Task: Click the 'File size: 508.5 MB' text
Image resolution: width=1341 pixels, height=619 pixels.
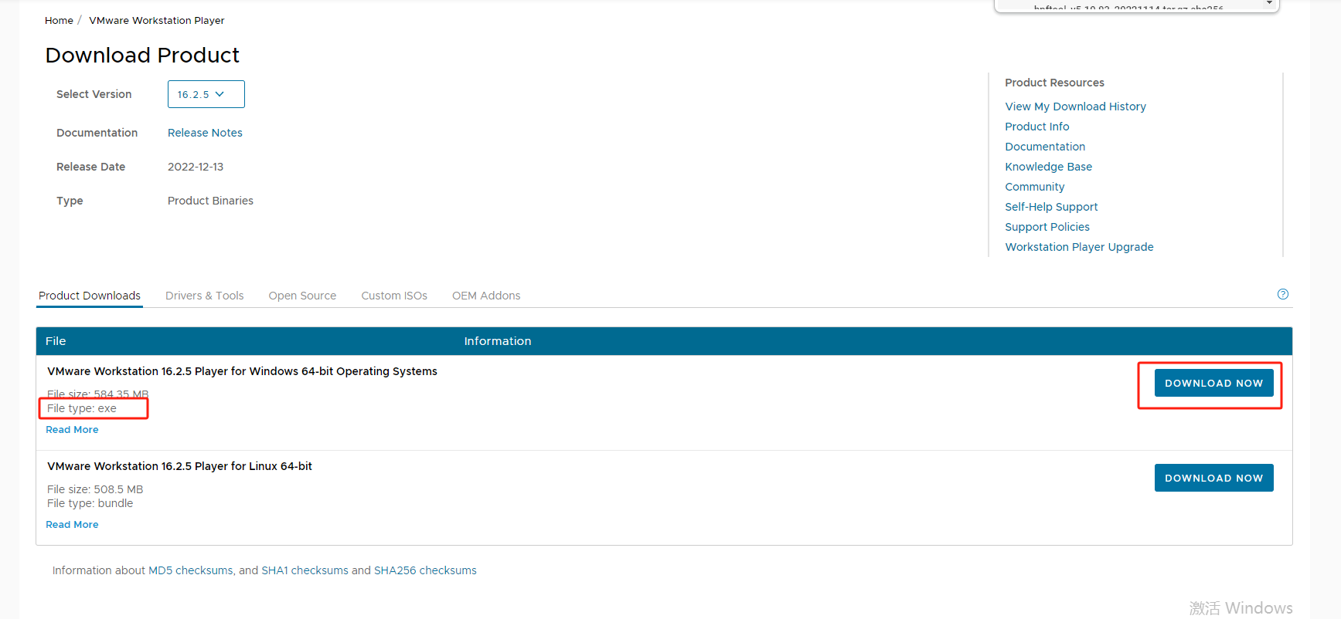Action: 95,489
